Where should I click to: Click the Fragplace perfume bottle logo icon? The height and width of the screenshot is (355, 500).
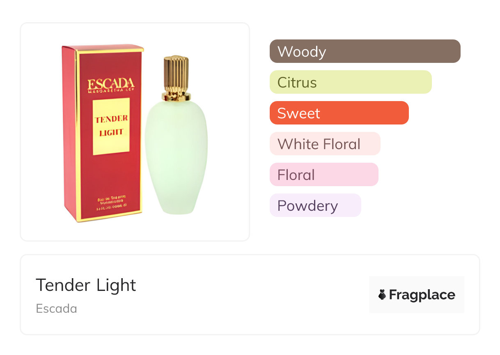[x=382, y=295]
